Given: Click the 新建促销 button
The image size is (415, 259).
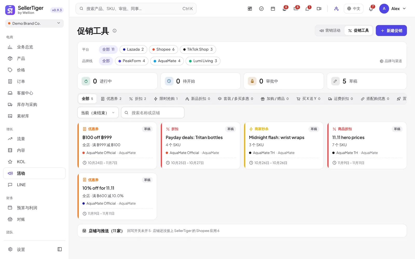Looking at the screenshot, I should click(x=391, y=31).
